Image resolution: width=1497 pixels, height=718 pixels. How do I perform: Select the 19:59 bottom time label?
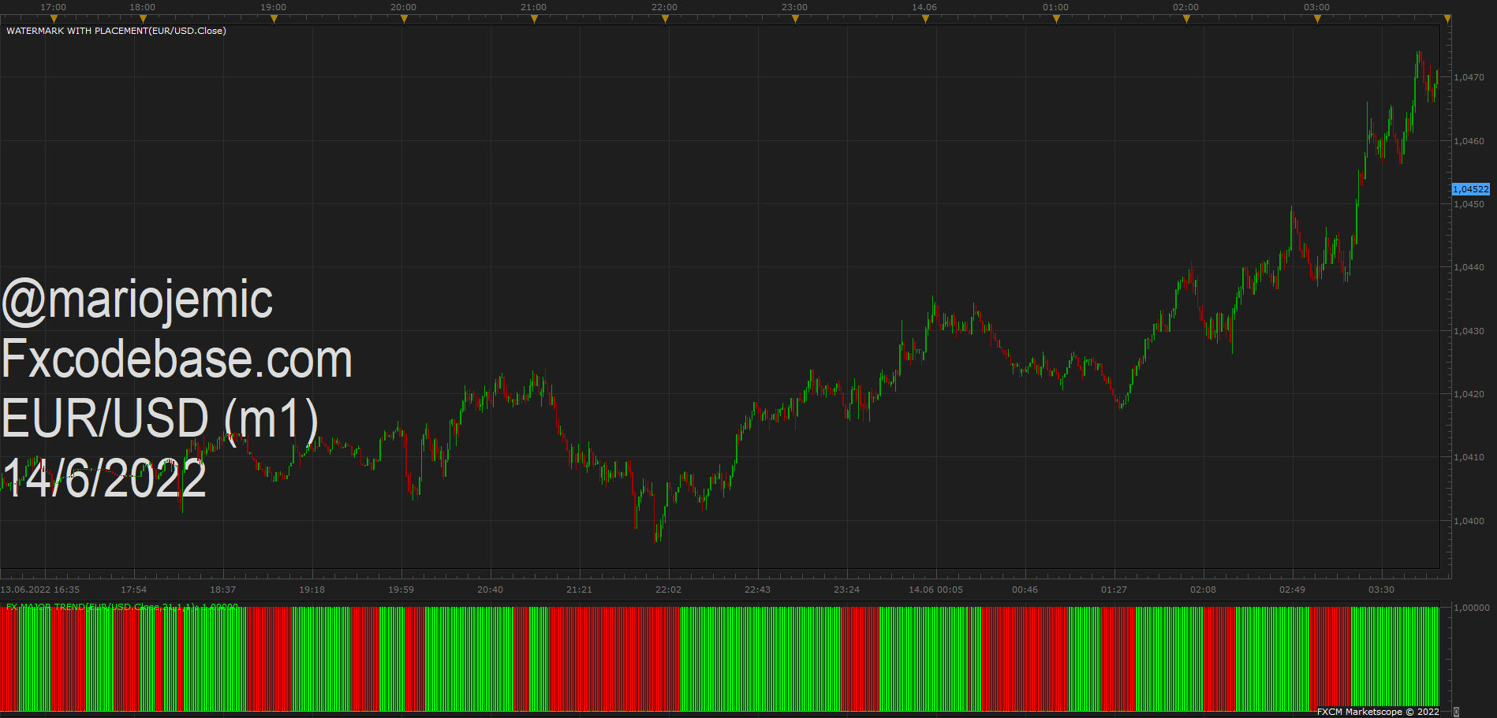click(x=401, y=590)
